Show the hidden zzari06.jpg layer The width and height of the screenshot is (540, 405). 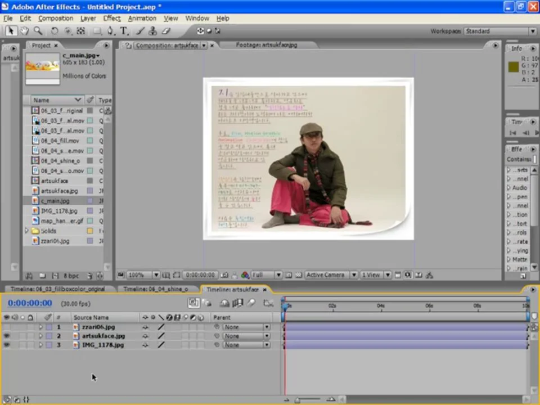point(7,327)
